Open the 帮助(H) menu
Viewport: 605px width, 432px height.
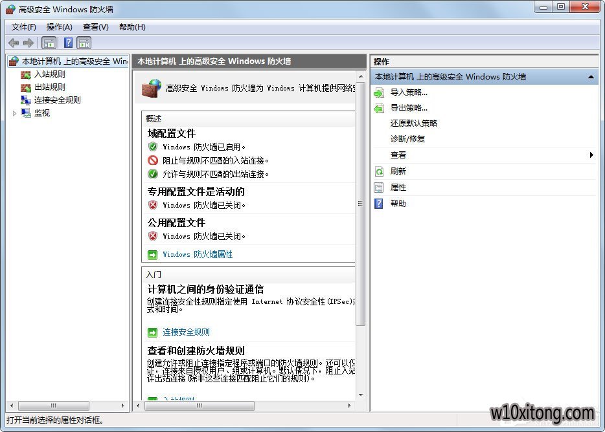pyautogui.click(x=132, y=27)
